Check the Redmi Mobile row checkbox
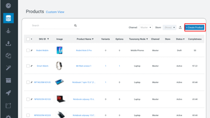The image size is (210, 118). (x=28, y=50)
